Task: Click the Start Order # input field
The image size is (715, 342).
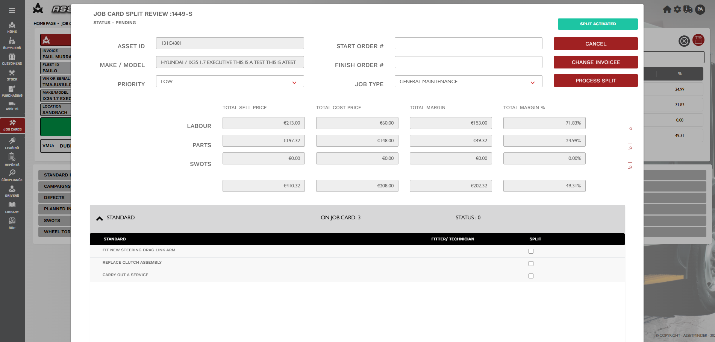Action: 468,43
